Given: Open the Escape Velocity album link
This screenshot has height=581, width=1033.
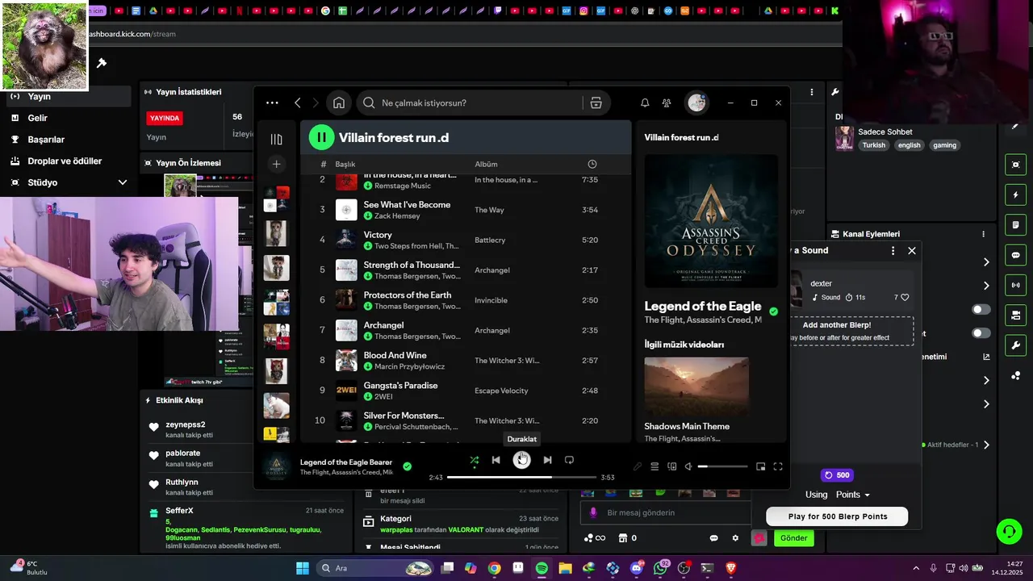Looking at the screenshot, I should pyautogui.click(x=501, y=391).
